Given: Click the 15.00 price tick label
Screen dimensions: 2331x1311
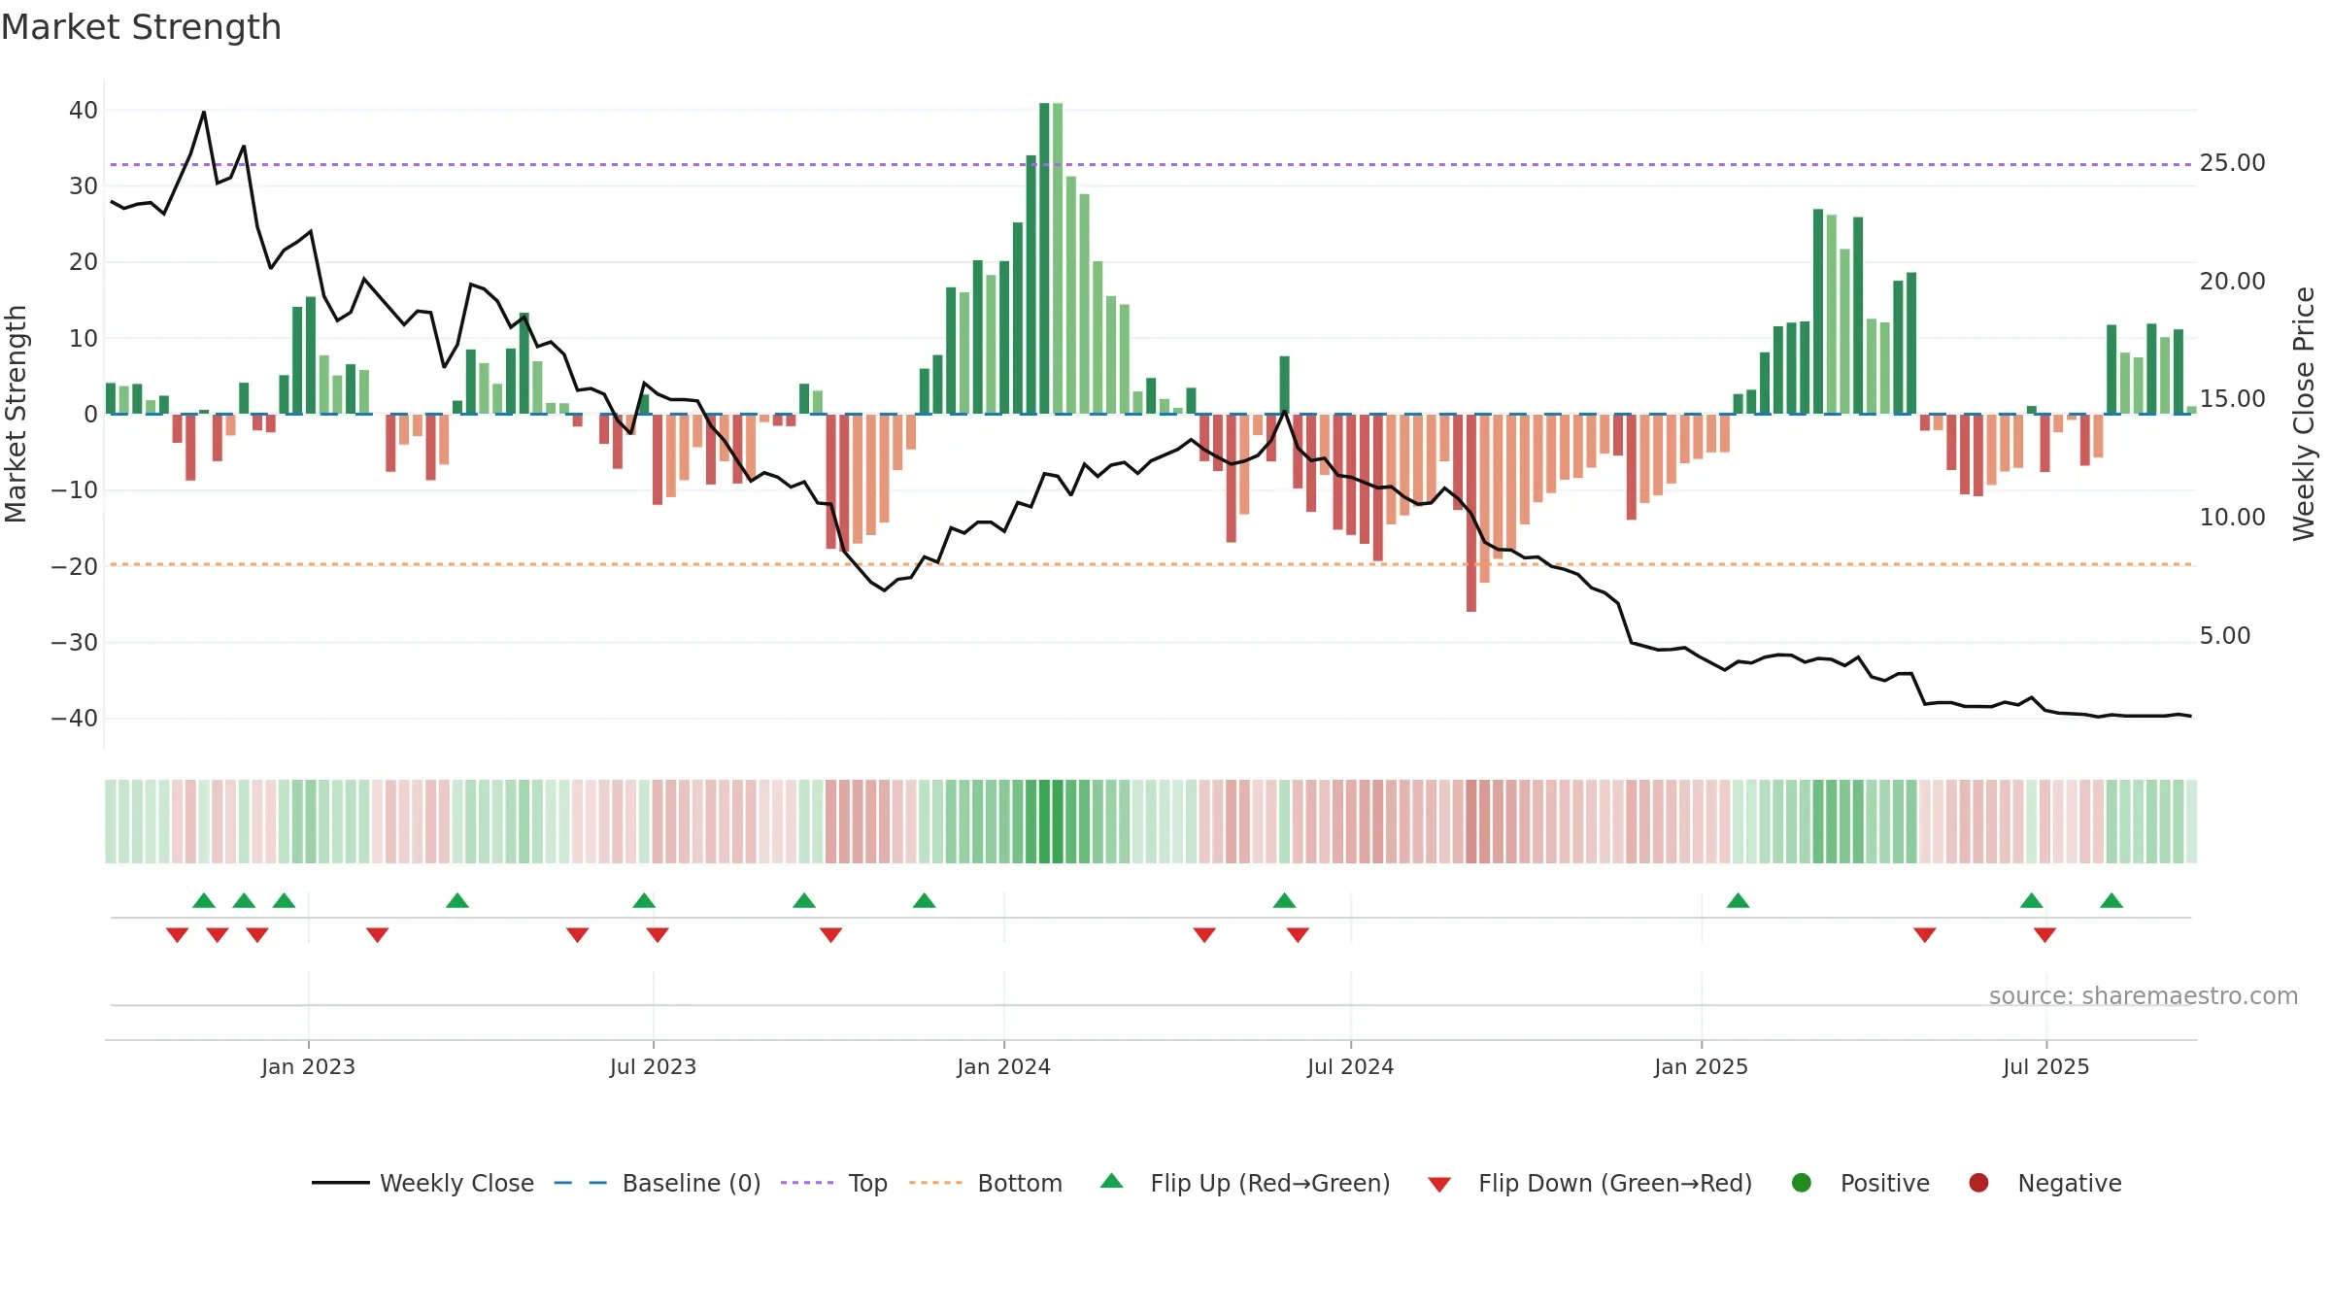Looking at the screenshot, I should pyautogui.click(x=2232, y=399).
